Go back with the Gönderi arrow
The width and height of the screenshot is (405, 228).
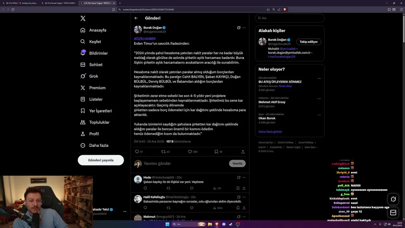click(x=136, y=18)
